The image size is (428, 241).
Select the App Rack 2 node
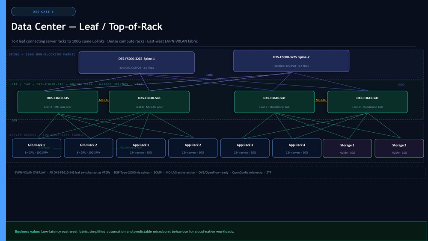pyautogui.click(x=193, y=148)
